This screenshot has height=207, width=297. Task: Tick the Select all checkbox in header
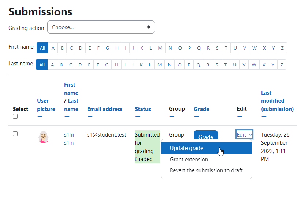click(x=15, y=116)
